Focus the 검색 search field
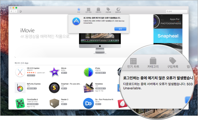 point(177,12)
